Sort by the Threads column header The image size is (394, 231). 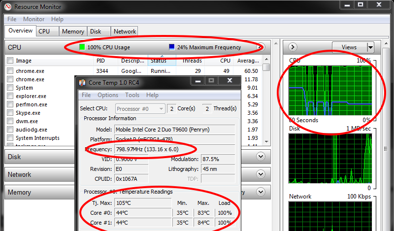pyautogui.click(x=191, y=61)
